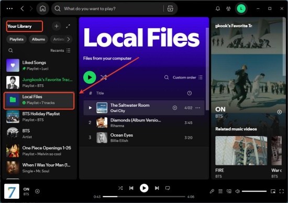Screen dimensions: 288x203
Task: Add ON to library in Now Playing panel
Action: click(x=279, y=112)
